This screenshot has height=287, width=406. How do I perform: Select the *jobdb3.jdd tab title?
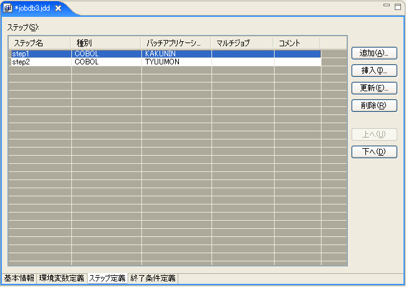tap(32, 8)
